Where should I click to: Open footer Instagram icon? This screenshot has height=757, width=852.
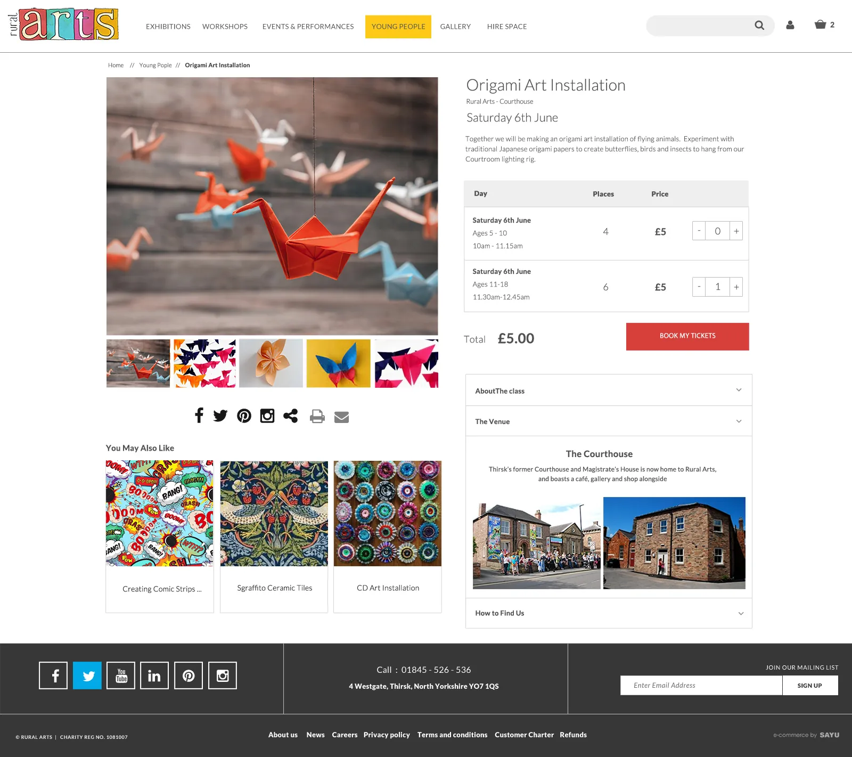223,675
